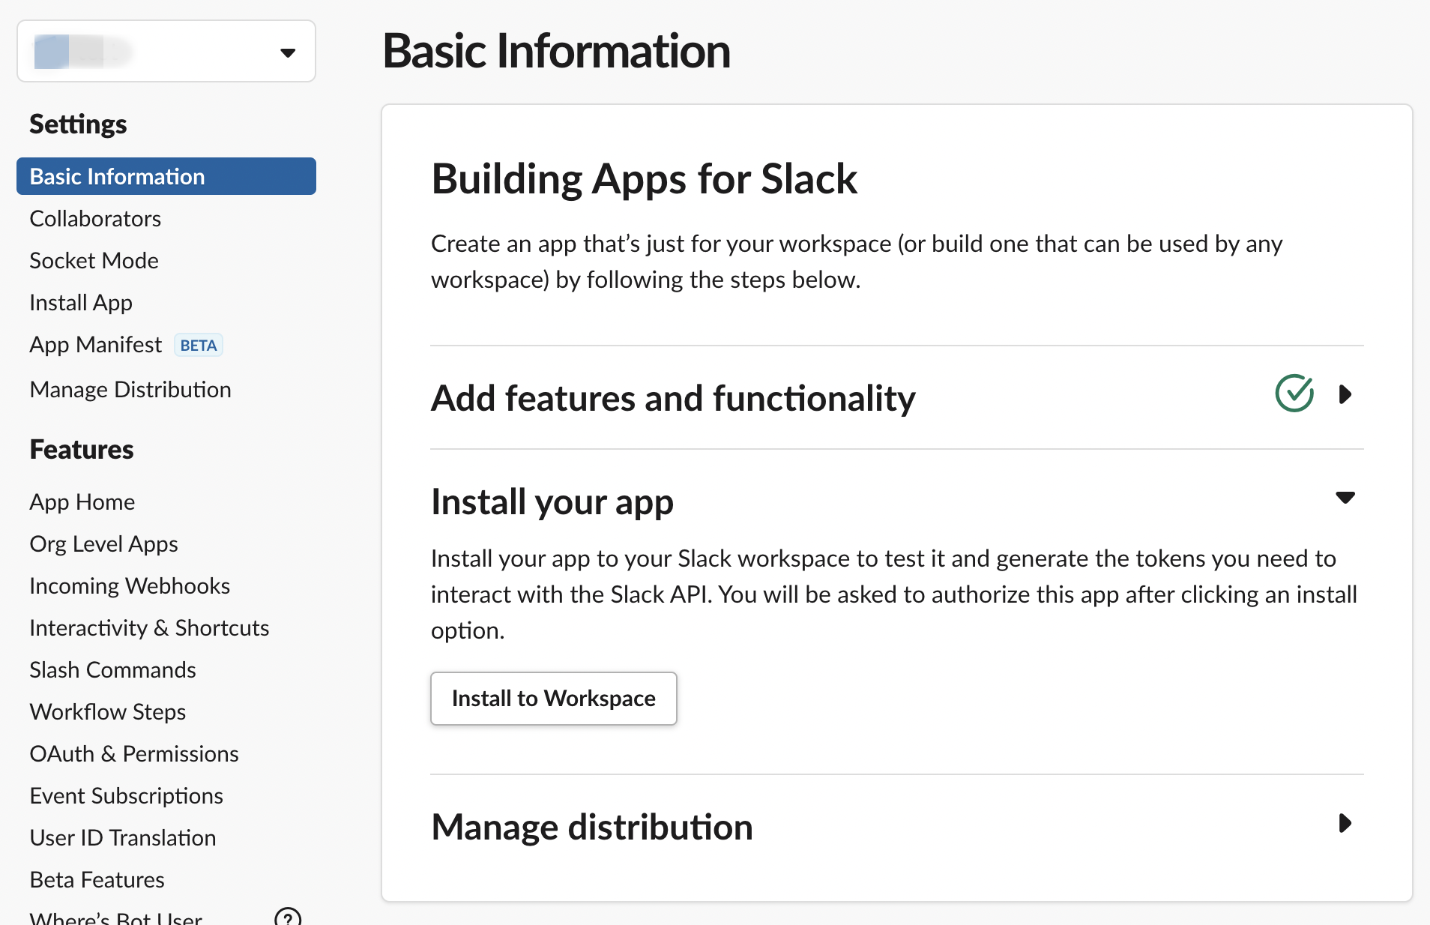Screen dimensions: 1430x925
Task: Collapse the Install your app section
Action: click(1345, 498)
